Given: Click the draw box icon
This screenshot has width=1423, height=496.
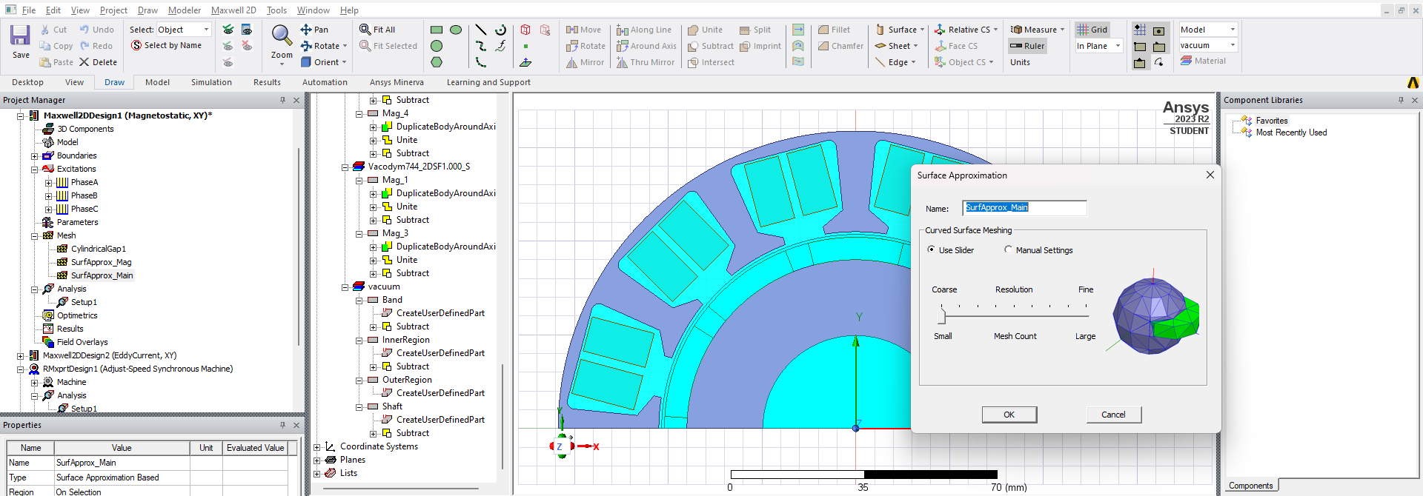Looking at the screenshot, I should pos(525,30).
